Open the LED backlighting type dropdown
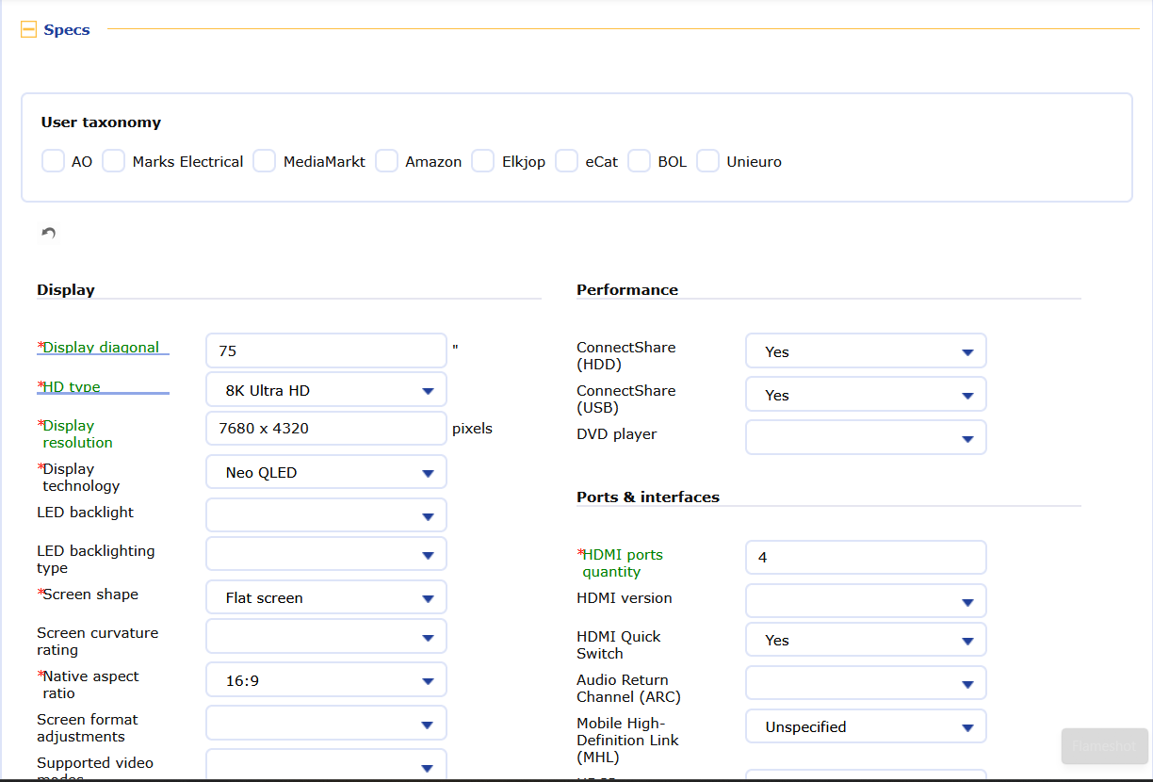 [326, 554]
